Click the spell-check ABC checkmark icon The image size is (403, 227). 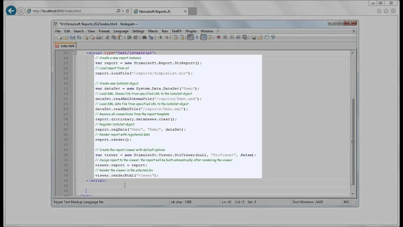coord(273,37)
